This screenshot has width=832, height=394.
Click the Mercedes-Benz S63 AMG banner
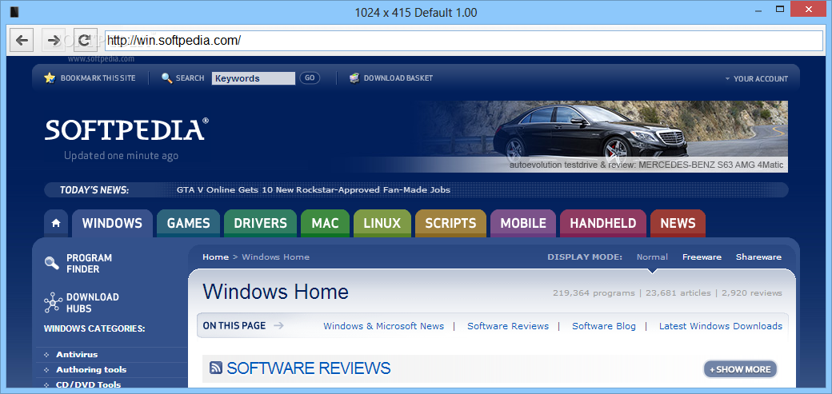click(x=602, y=137)
